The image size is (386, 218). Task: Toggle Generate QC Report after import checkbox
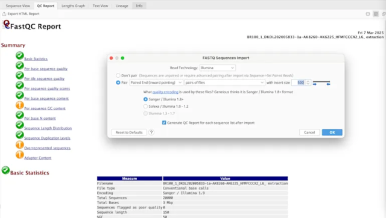pos(164,123)
